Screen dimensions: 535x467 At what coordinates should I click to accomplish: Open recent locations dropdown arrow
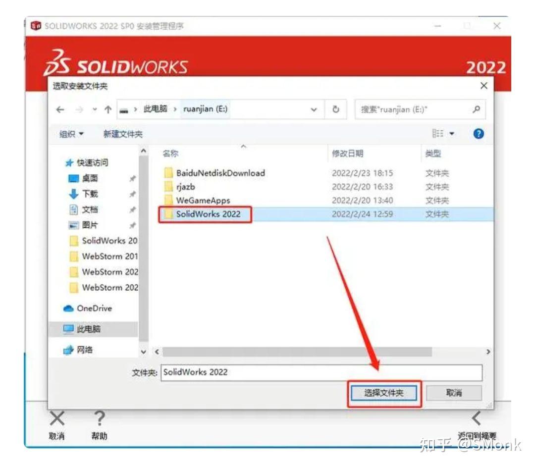[x=95, y=109]
